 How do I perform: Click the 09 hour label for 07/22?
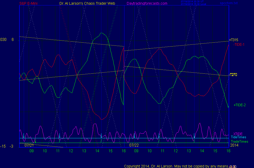point(136,151)
